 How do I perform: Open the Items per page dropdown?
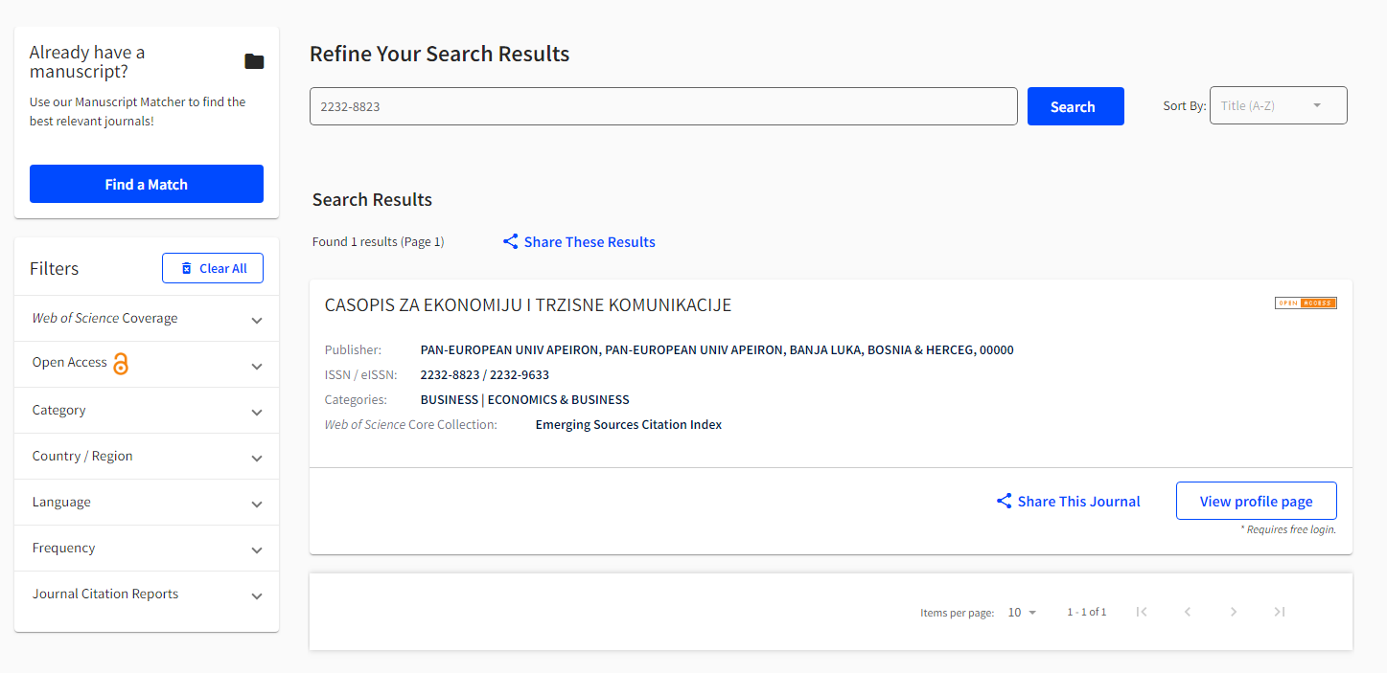tap(1023, 613)
